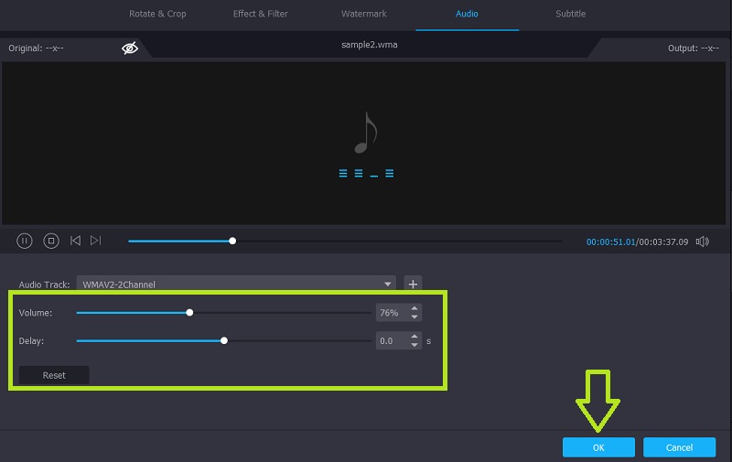Open the Audio Track dropdown
The image size is (732, 462).
[236, 284]
